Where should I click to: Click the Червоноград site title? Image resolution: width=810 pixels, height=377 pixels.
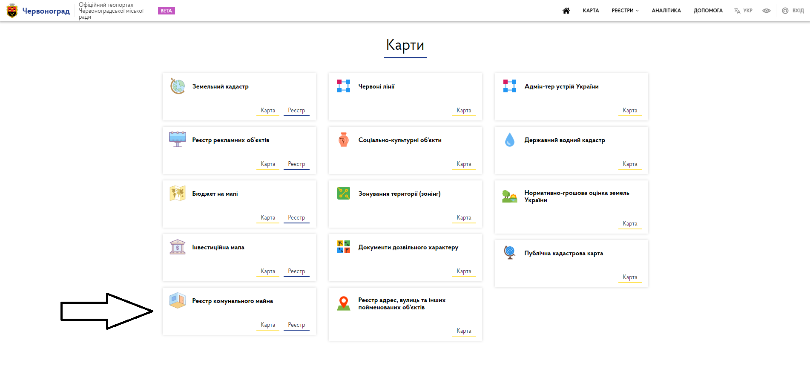tap(46, 11)
